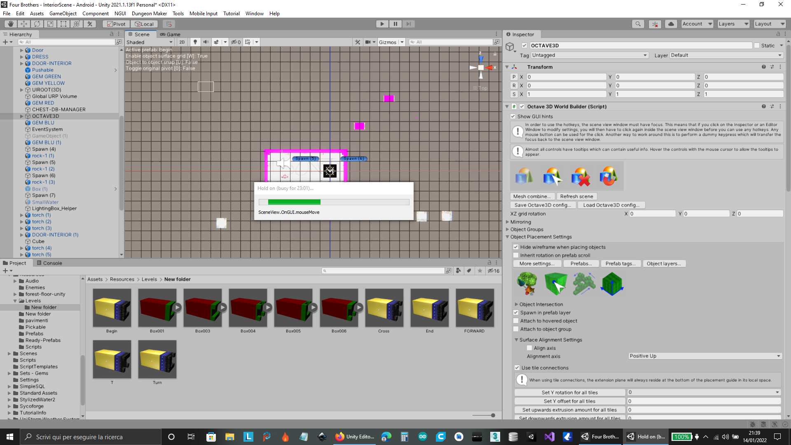This screenshot has width=791, height=445.
Task: Click the Mesh combine button
Action: [x=532, y=197]
